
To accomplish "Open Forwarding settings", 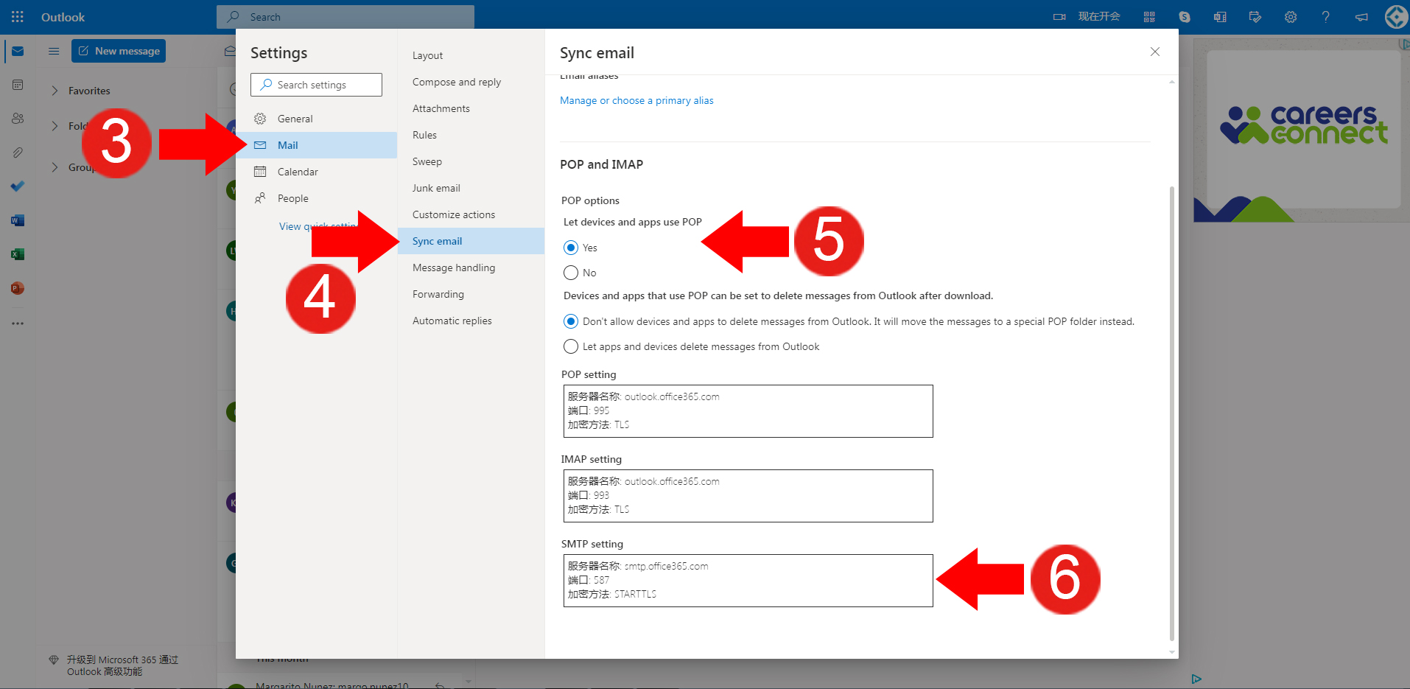I will click(x=471, y=294).
